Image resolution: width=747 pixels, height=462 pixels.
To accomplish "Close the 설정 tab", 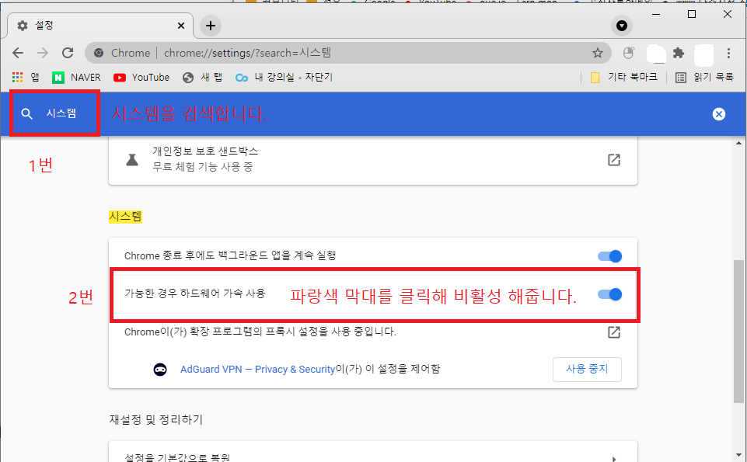I will pos(181,26).
